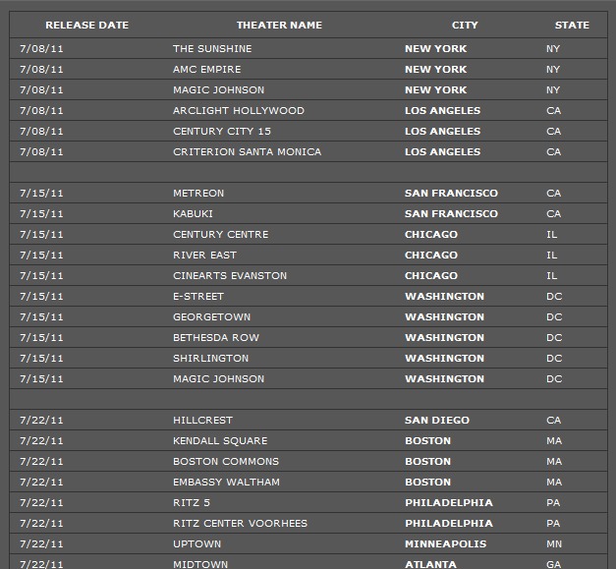Click WASHINGTON in the GEORGETOWN row

[445, 316]
